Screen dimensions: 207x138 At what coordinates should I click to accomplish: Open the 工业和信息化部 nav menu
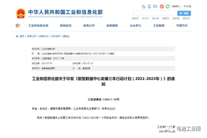38,26
